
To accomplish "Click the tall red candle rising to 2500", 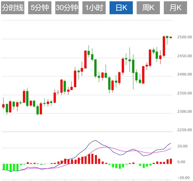I will point(164,46).
